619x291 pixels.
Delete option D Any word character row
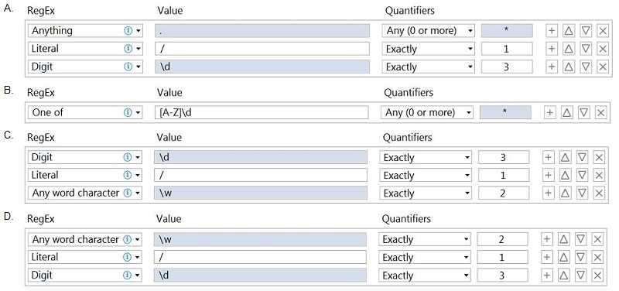[x=597, y=239]
